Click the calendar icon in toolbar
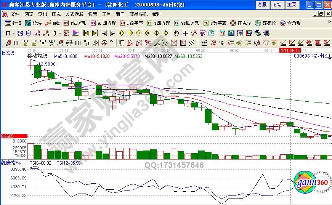332x205 pixels. 222,33
